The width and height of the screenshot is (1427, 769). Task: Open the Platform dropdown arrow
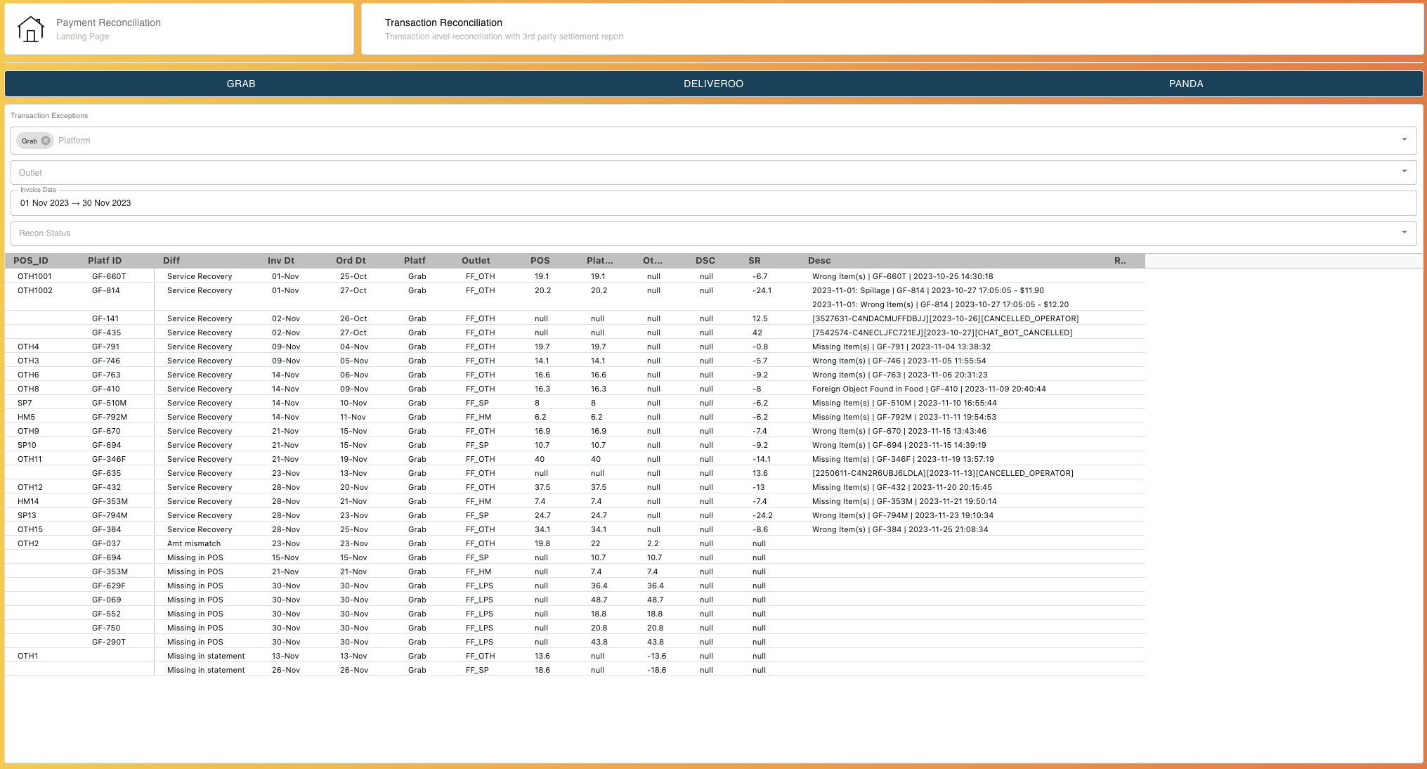click(x=1404, y=140)
